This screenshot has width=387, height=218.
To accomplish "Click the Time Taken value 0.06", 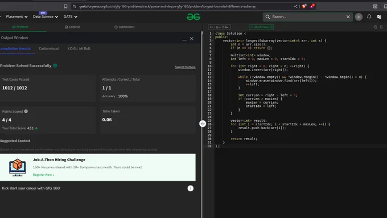I will pos(107,120).
